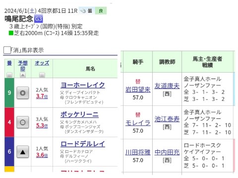Click the sort icon under オッズ column

[x=42, y=75]
